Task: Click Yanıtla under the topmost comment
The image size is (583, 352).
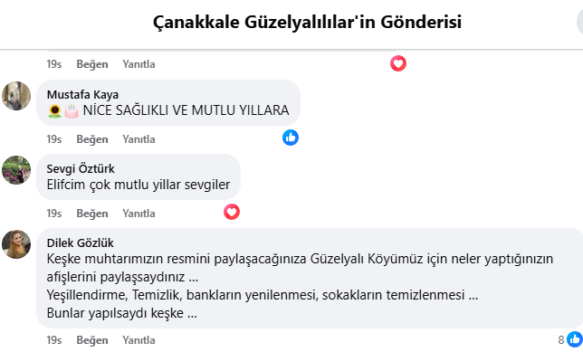Action: (x=139, y=64)
